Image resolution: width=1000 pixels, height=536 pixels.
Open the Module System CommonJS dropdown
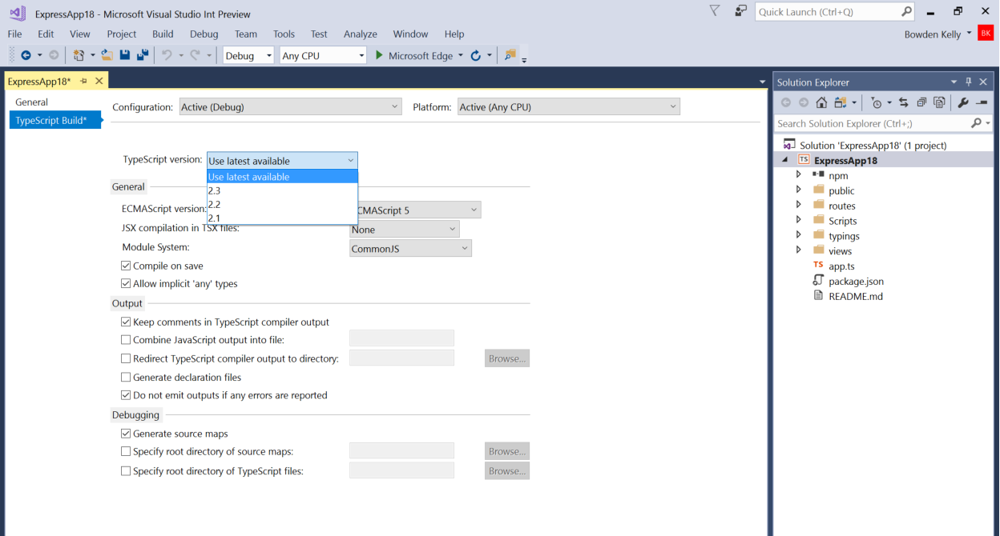(411, 249)
